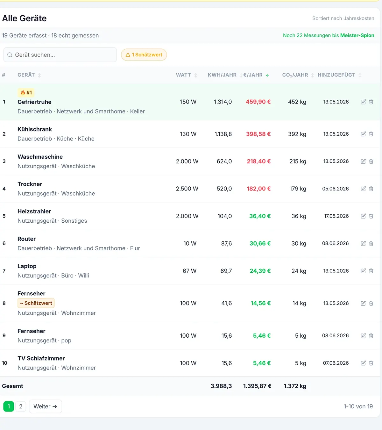
Task: Edit the Laptop entry
Action: coord(363,271)
